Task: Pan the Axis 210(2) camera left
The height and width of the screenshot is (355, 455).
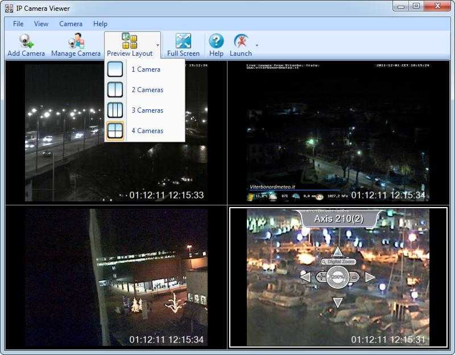Action: click(305, 276)
